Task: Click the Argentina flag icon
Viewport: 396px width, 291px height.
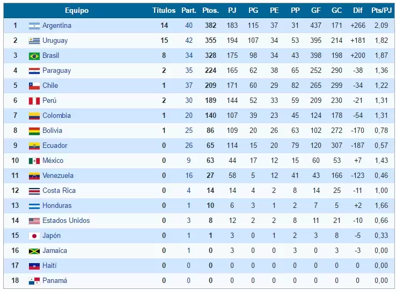Action: pos(34,26)
